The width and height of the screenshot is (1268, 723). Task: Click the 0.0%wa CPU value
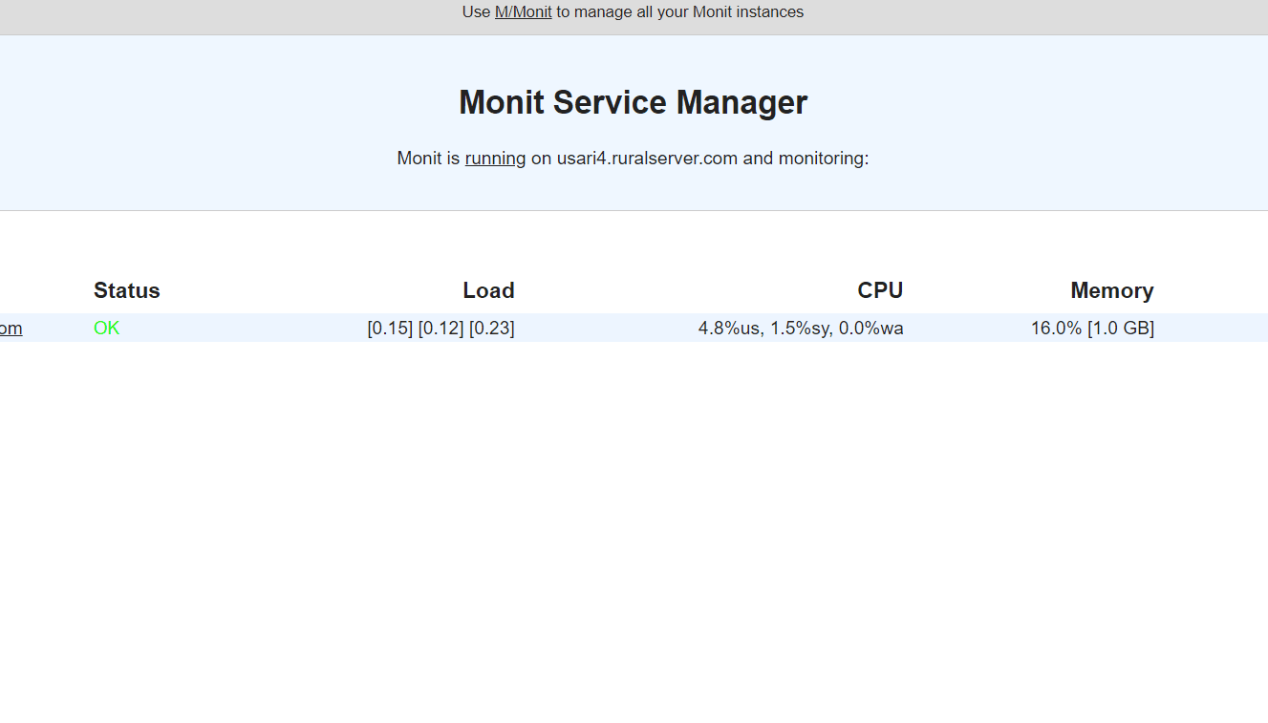coord(870,329)
